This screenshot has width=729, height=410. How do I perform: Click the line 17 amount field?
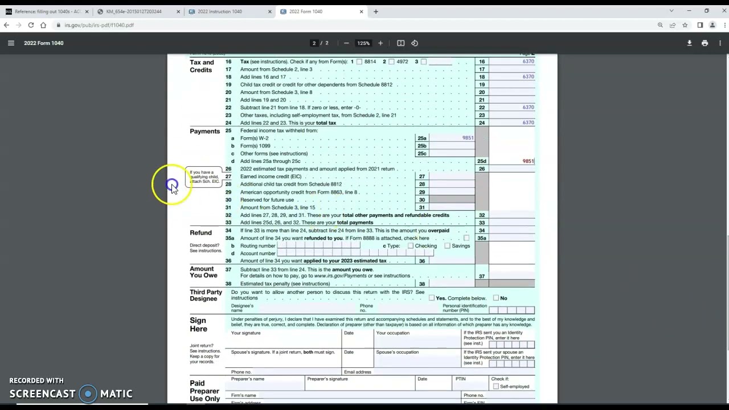(512, 69)
